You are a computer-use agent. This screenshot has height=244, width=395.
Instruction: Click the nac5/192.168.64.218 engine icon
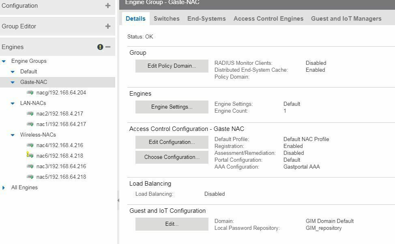click(x=30, y=177)
